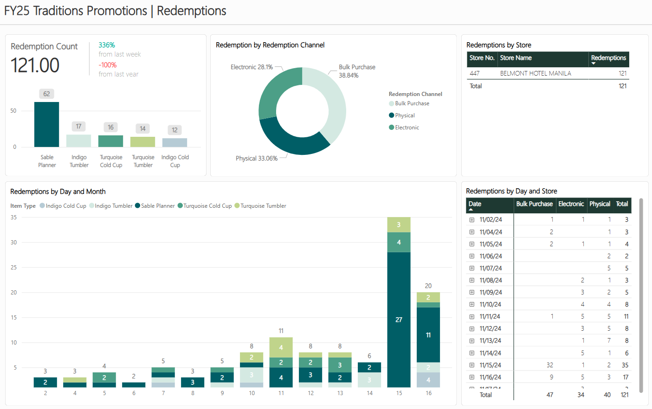Viewport: 652px width, 409px height.
Task: Click the Sable Planner bar labeled 62
Action: pos(46,124)
